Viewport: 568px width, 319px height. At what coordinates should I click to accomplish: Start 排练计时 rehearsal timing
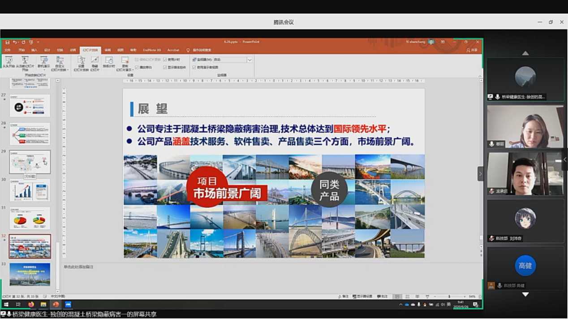109,60
